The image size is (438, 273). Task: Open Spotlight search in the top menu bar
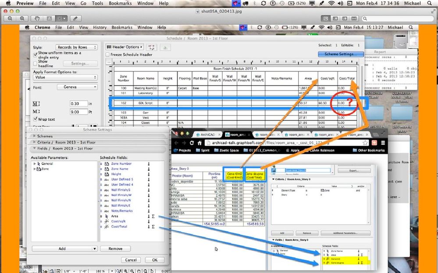tap(429, 3)
